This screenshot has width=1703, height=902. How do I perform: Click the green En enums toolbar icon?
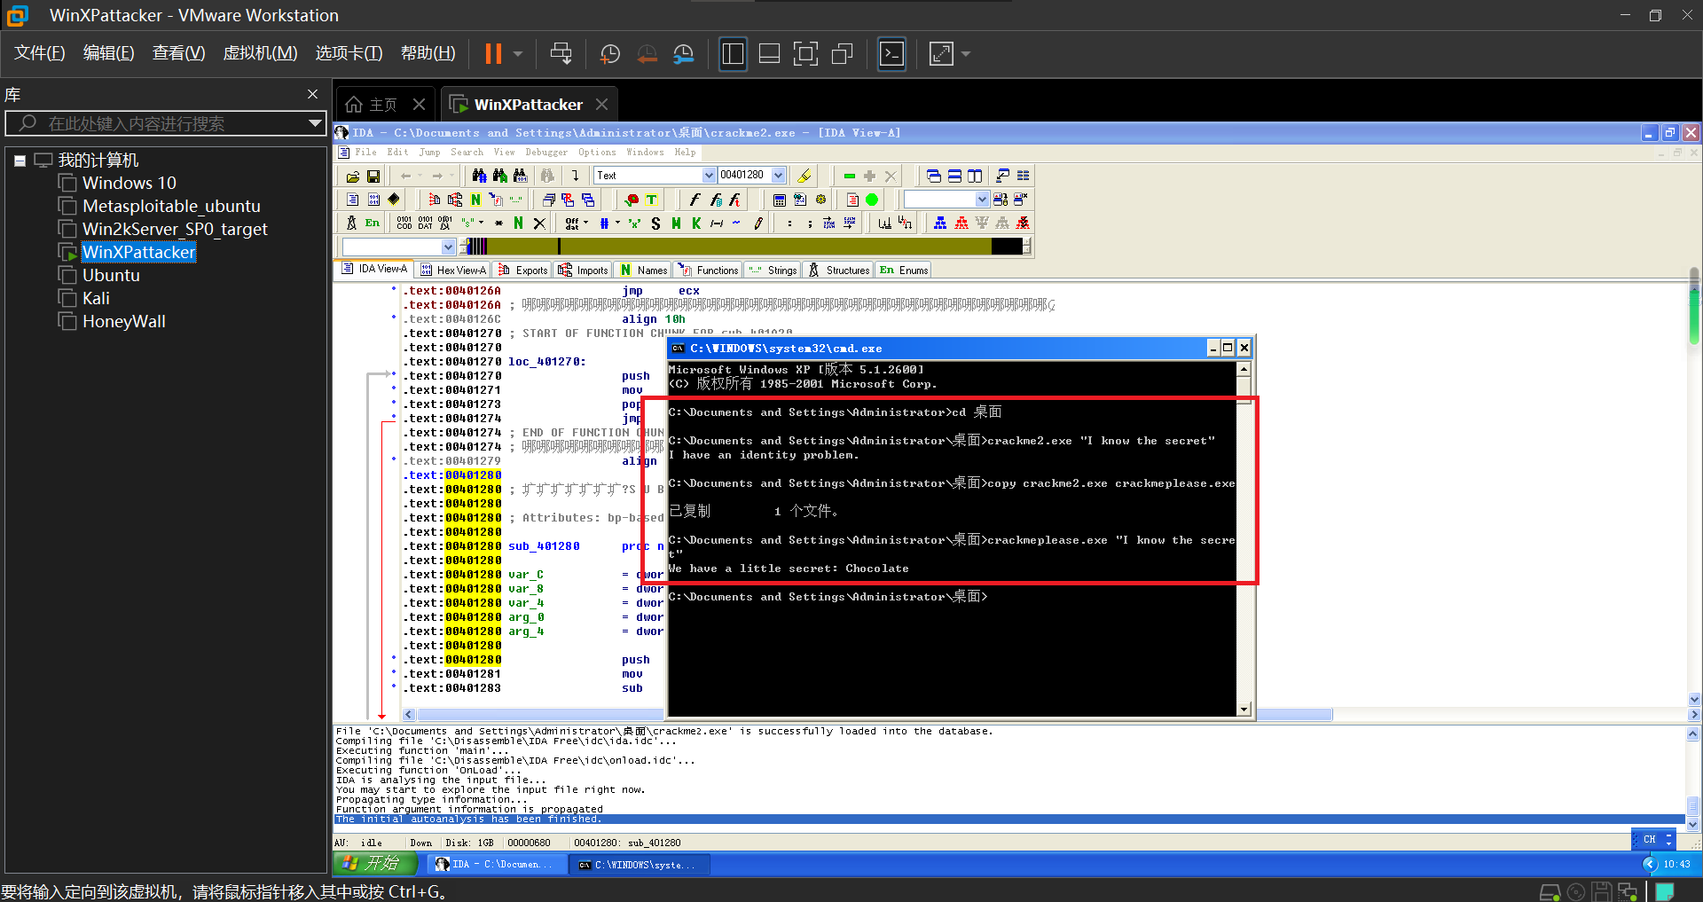click(373, 224)
